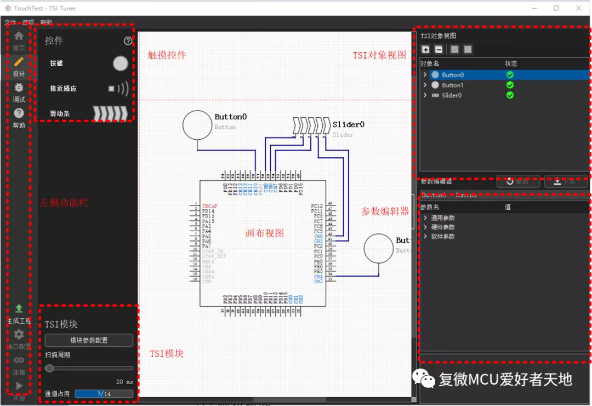Click the help question mark in 控件 panel
592x406 pixels.
click(128, 41)
